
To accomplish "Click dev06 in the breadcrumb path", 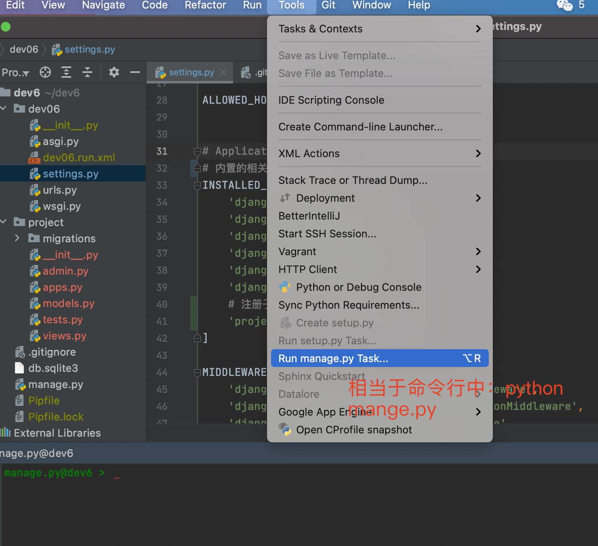I will tap(24, 49).
